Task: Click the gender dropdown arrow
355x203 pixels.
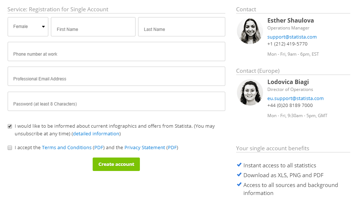Action: (43, 27)
